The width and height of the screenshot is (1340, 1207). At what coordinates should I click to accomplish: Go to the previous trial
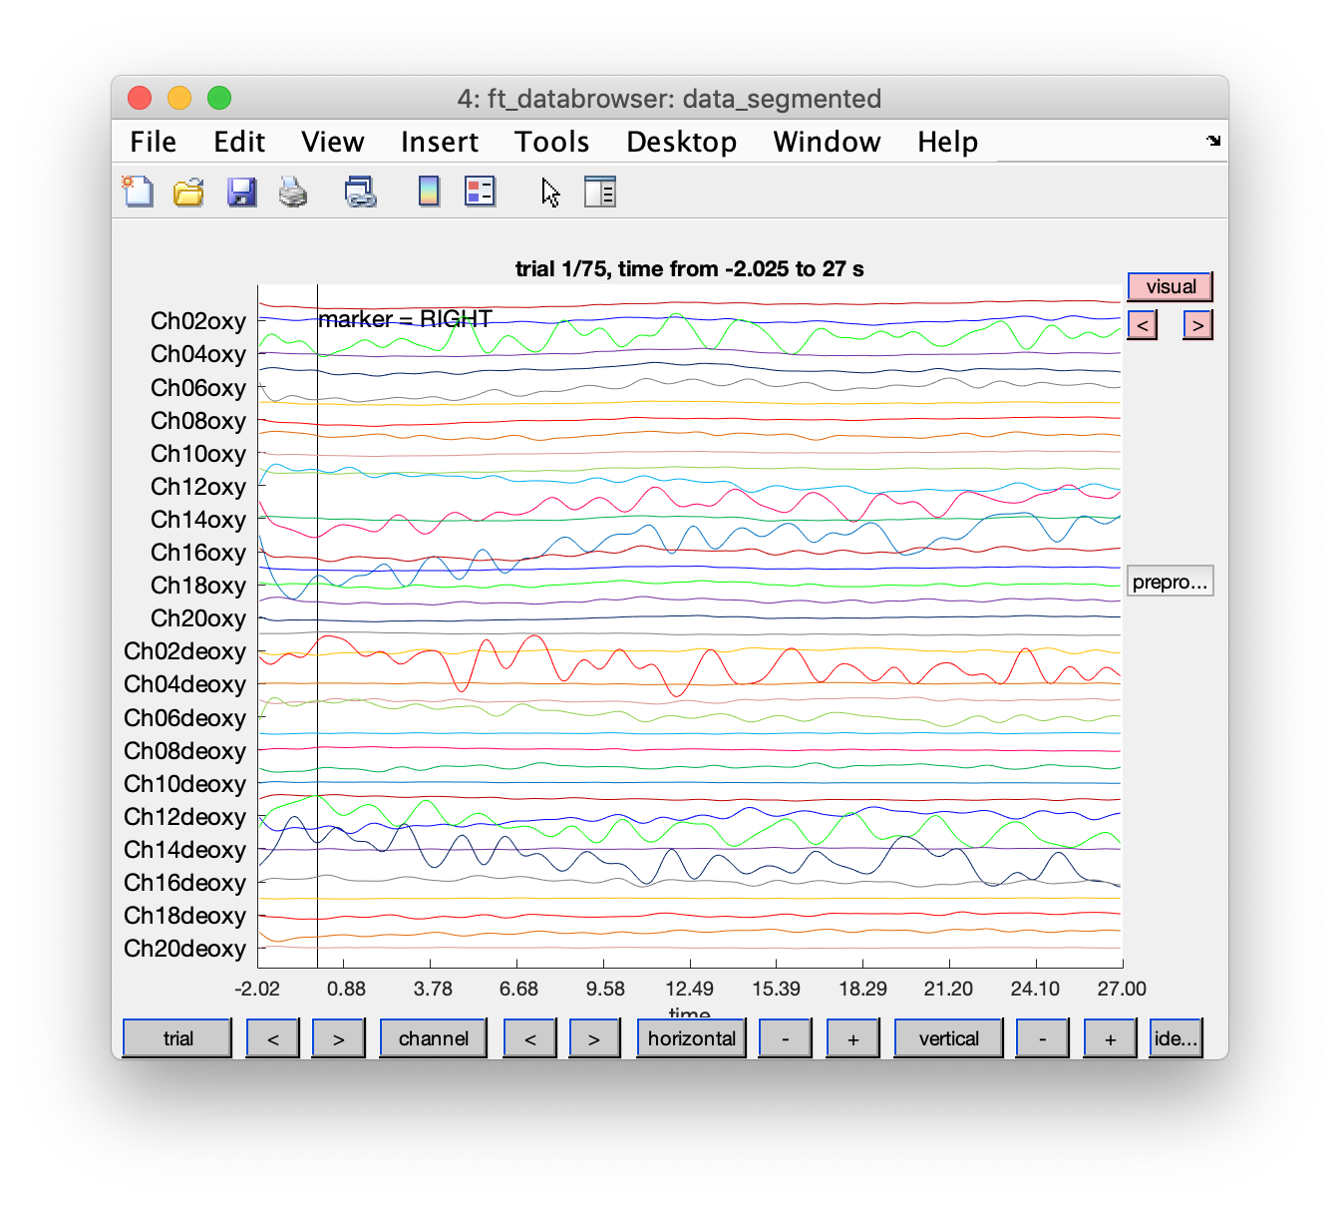(273, 1038)
